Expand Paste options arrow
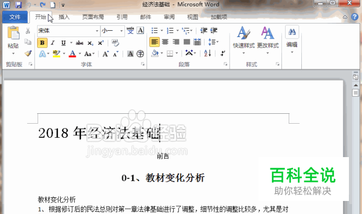Viewport: 362px width, 214px height. click(13, 53)
